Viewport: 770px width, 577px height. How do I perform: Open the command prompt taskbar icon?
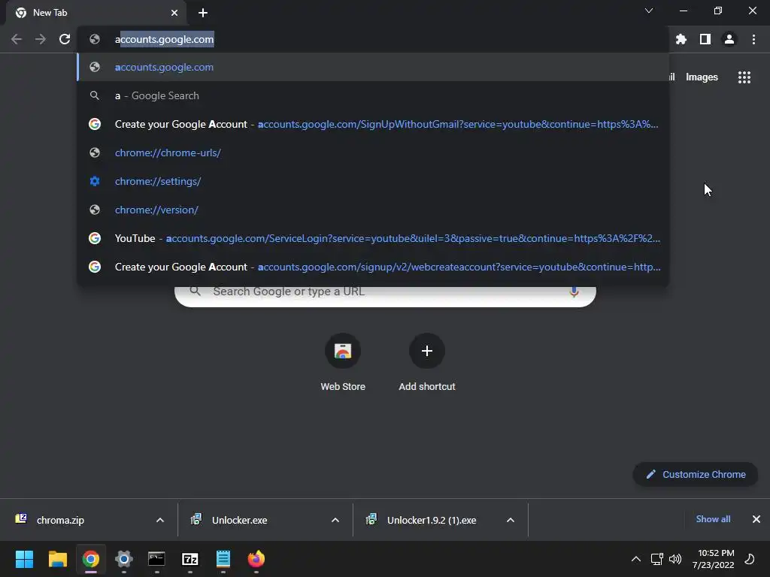[156, 559]
